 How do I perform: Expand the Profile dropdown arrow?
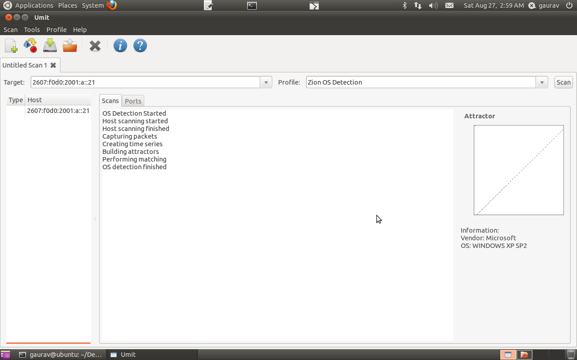pos(542,82)
